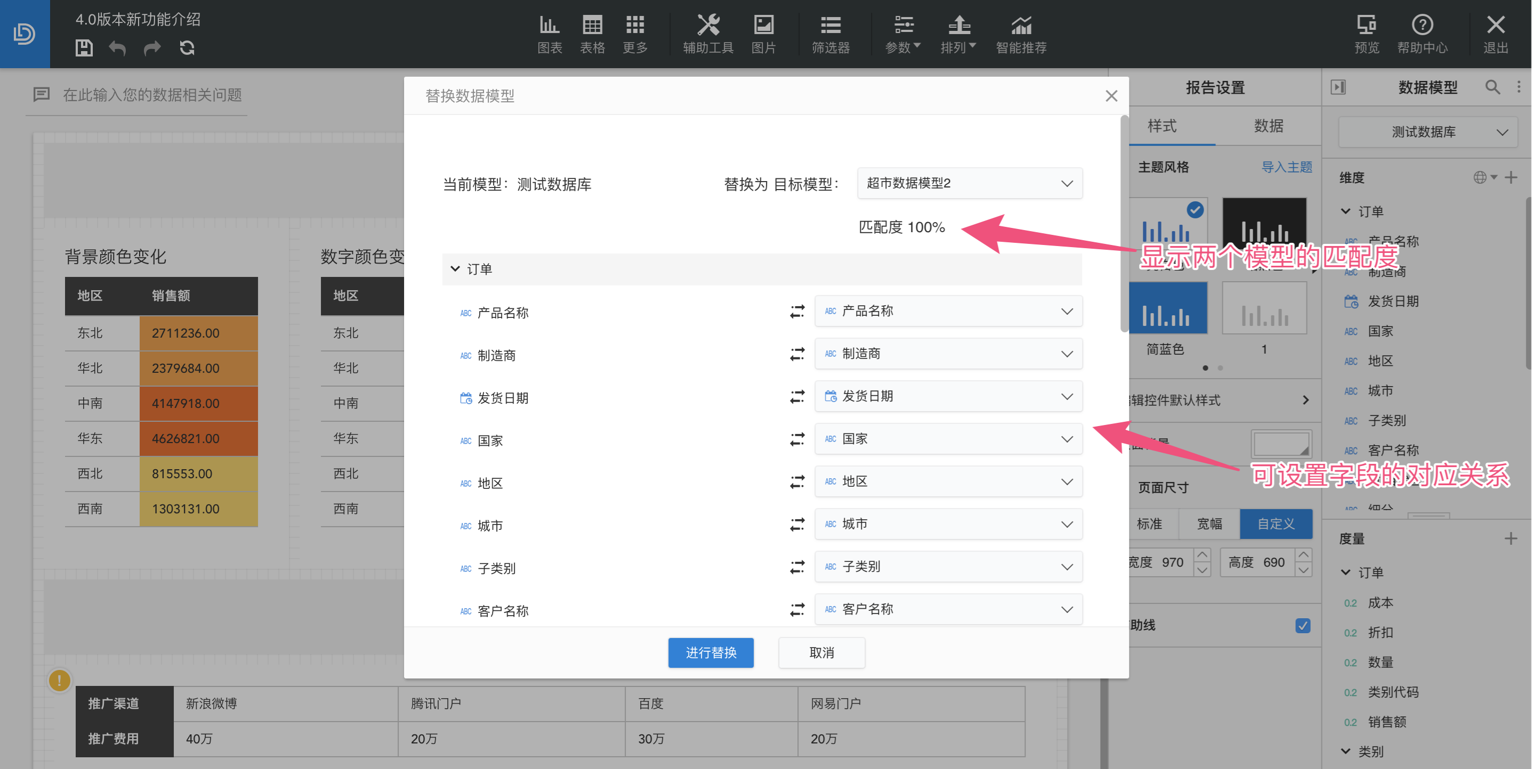The width and height of the screenshot is (1532, 769).
Task: Undo the last action
Action: [118, 48]
